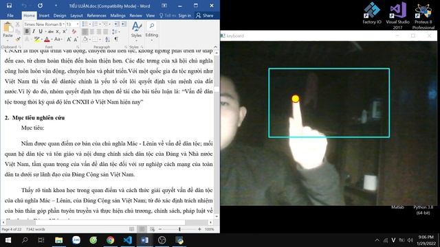Click the Format Painter brush icon
The height and width of the screenshot is (247, 440).
click(x=18, y=40)
